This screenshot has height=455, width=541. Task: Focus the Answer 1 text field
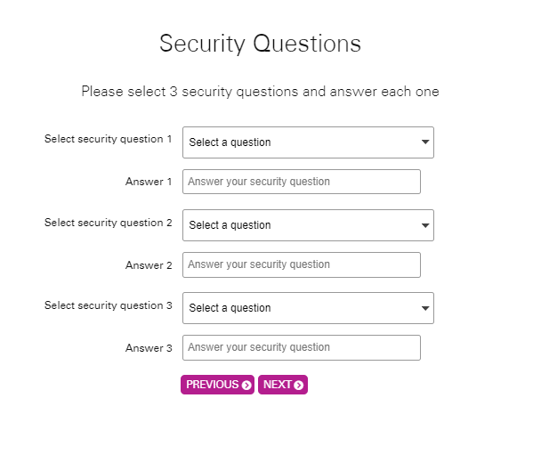coord(302,182)
